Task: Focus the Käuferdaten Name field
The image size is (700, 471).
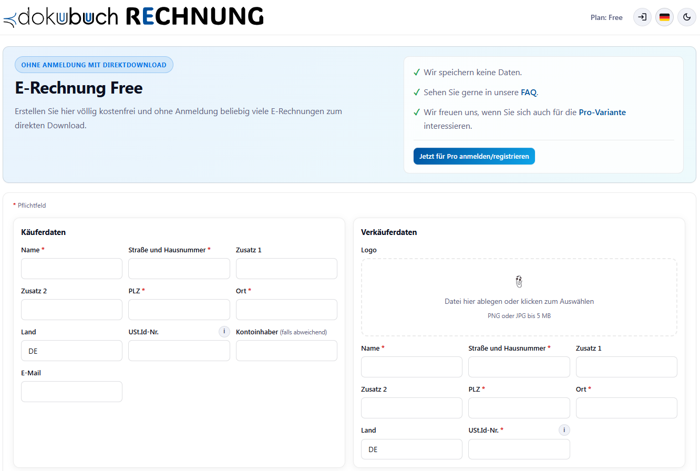Action: [x=71, y=269]
